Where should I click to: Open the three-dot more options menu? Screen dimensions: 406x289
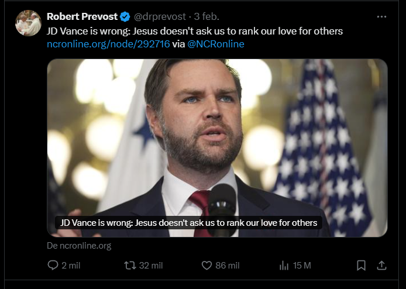[381, 16]
